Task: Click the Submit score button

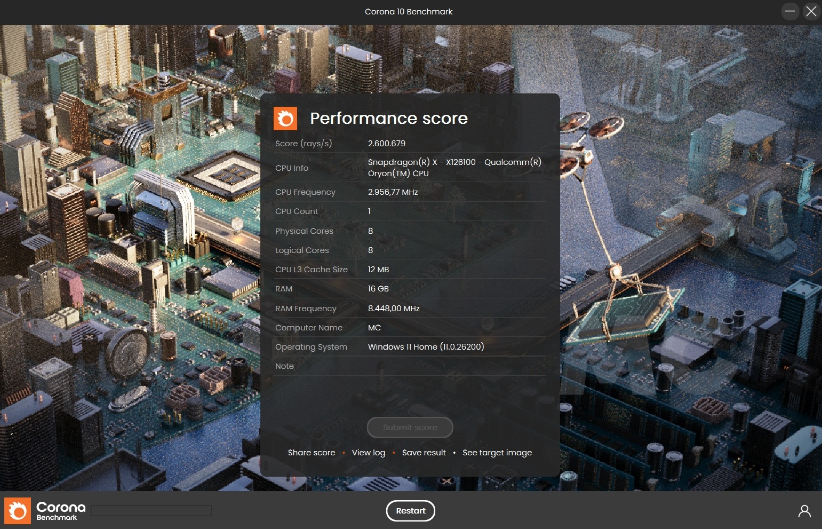Action: tap(410, 428)
